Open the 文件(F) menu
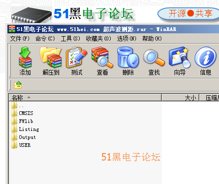This screenshot has width=219, height=184. [x=20, y=38]
